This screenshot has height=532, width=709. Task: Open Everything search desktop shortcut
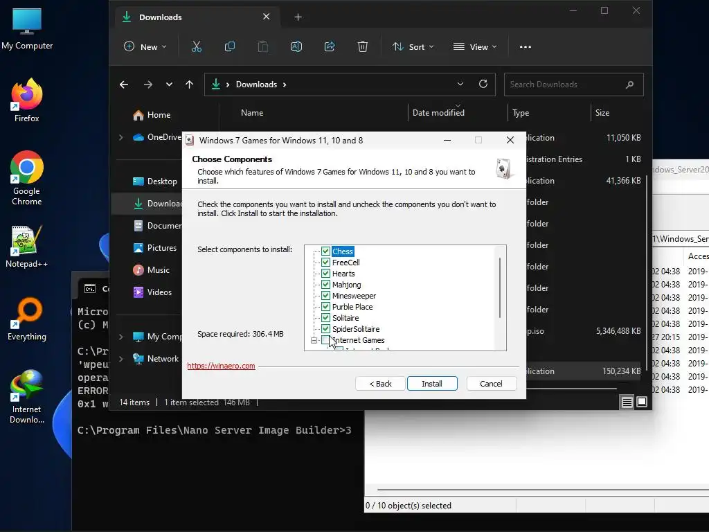27,319
